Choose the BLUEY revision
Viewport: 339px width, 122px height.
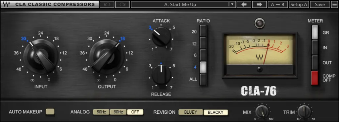(190, 112)
